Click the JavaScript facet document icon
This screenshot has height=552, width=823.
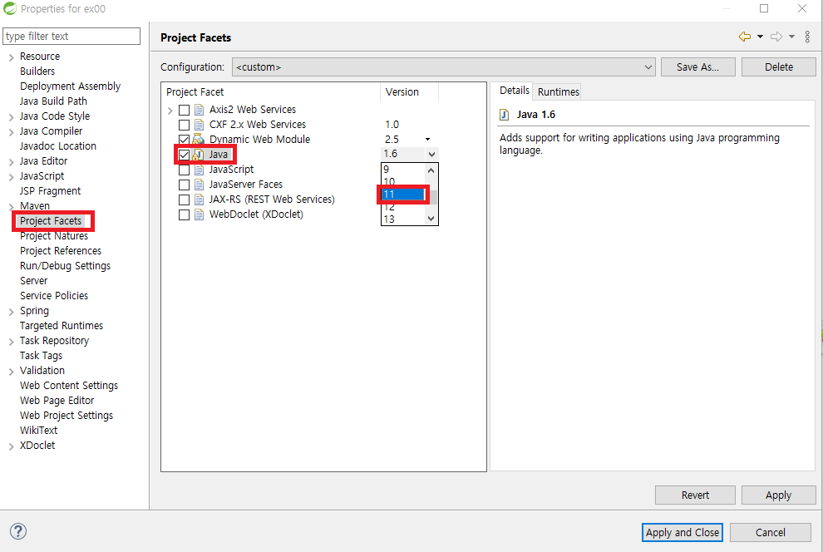(x=199, y=170)
